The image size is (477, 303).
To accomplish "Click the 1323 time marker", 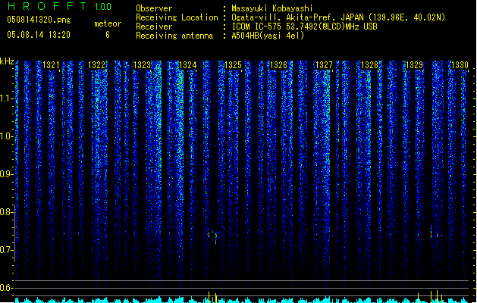I will pyautogui.click(x=142, y=65).
